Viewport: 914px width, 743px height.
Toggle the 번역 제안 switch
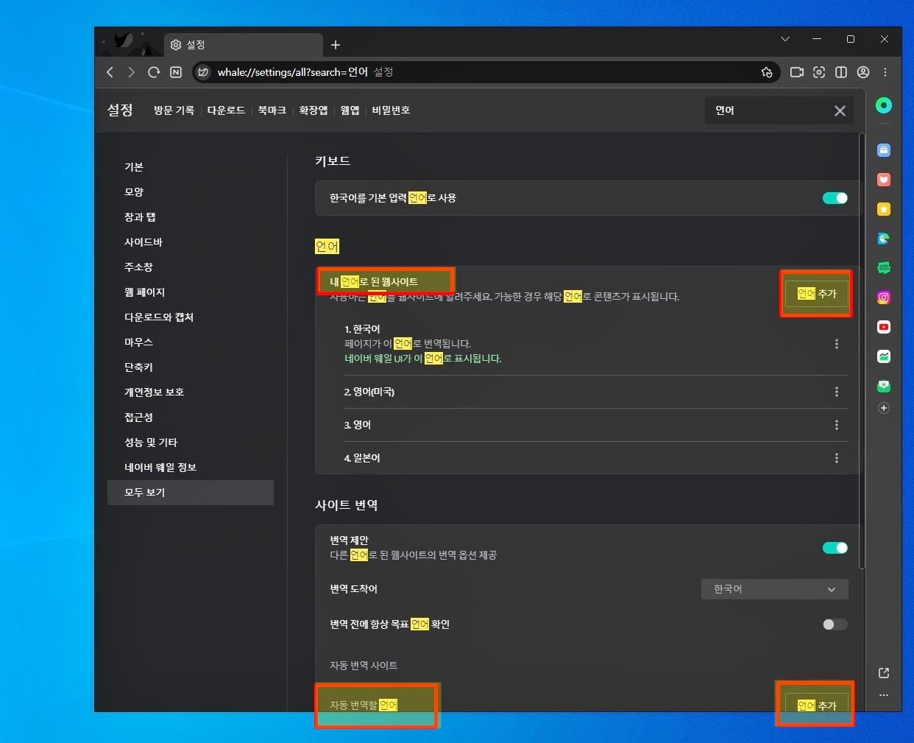pyautogui.click(x=835, y=548)
